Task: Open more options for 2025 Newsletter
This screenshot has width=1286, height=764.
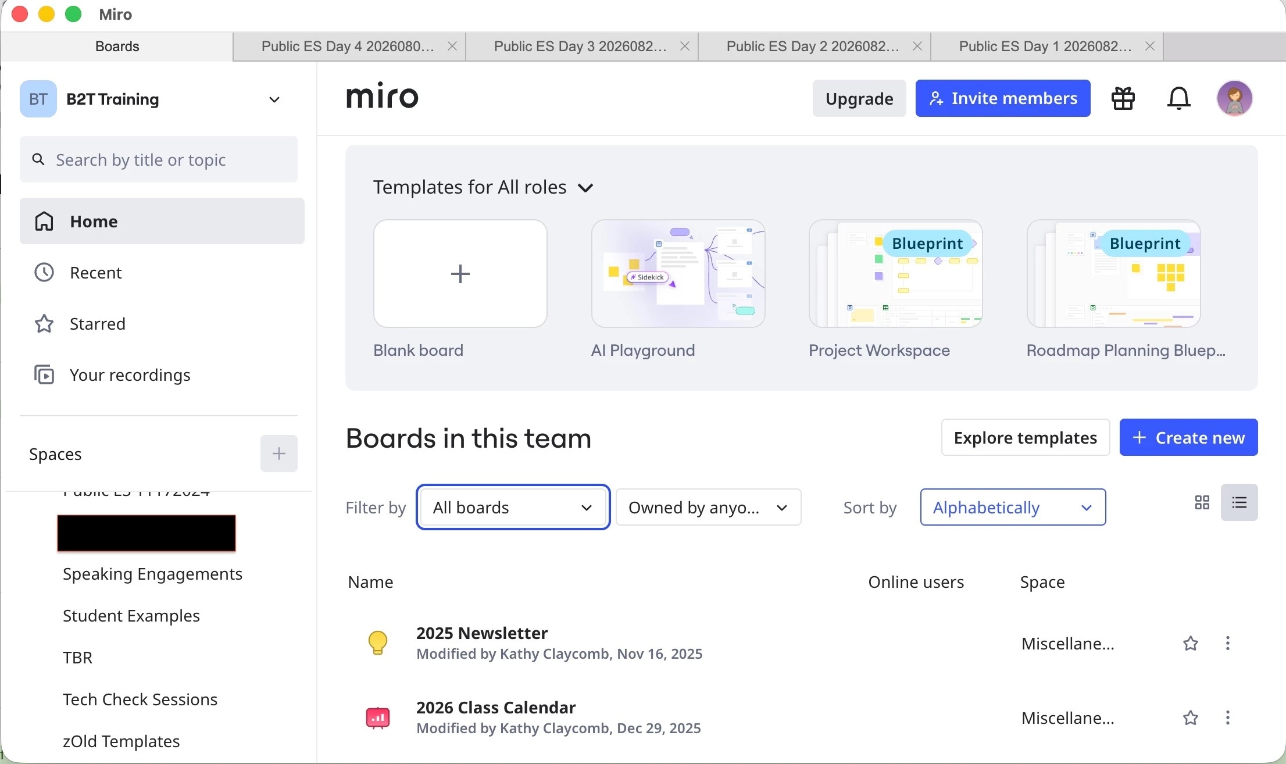Action: coord(1228,644)
